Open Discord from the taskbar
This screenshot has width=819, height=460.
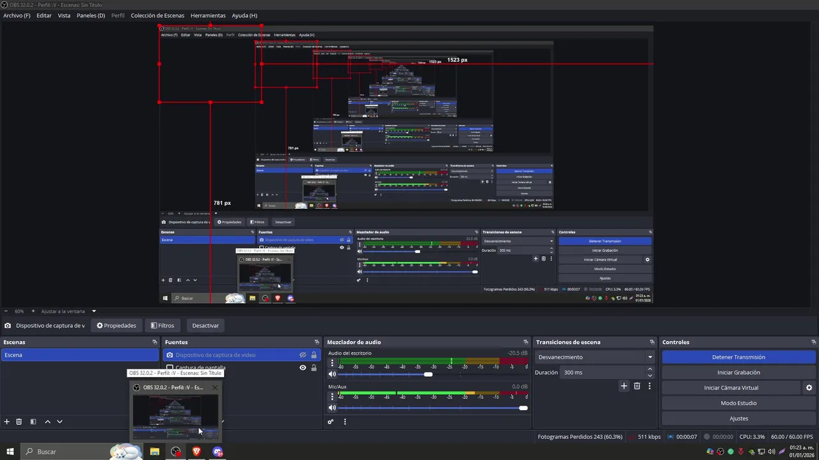[218, 452]
